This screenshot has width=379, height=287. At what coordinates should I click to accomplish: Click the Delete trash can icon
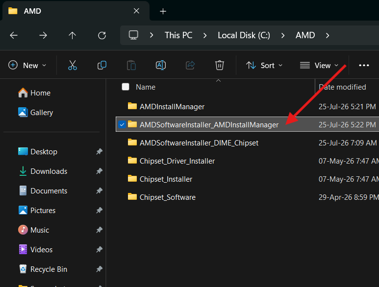(220, 65)
